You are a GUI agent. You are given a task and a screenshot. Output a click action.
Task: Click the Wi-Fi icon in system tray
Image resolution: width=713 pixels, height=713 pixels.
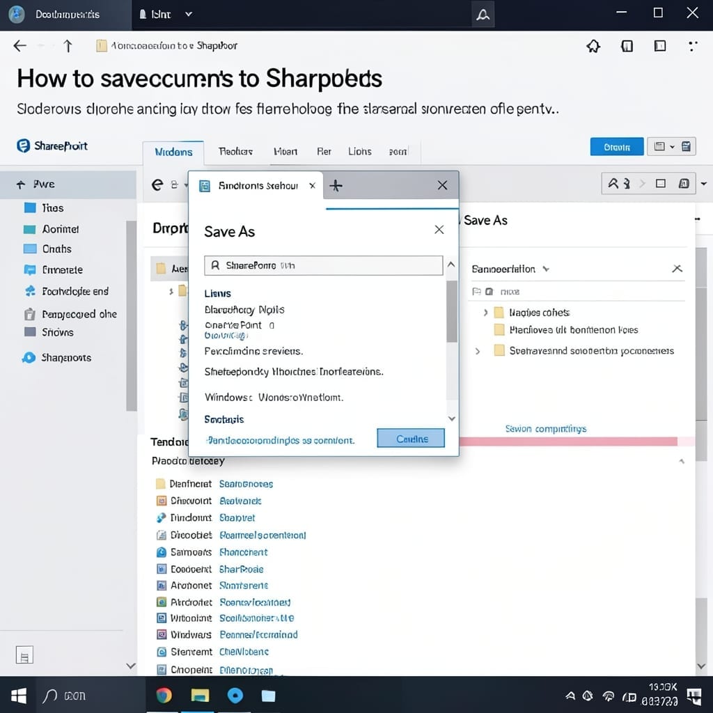pyautogui.click(x=608, y=696)
